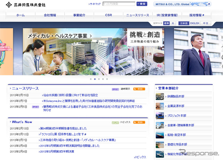The width and height of the screenshot is (223, 160).
Task: Click the 自動車・建機事業本部 thumbnail image
Action: click(x=160, y=125)
